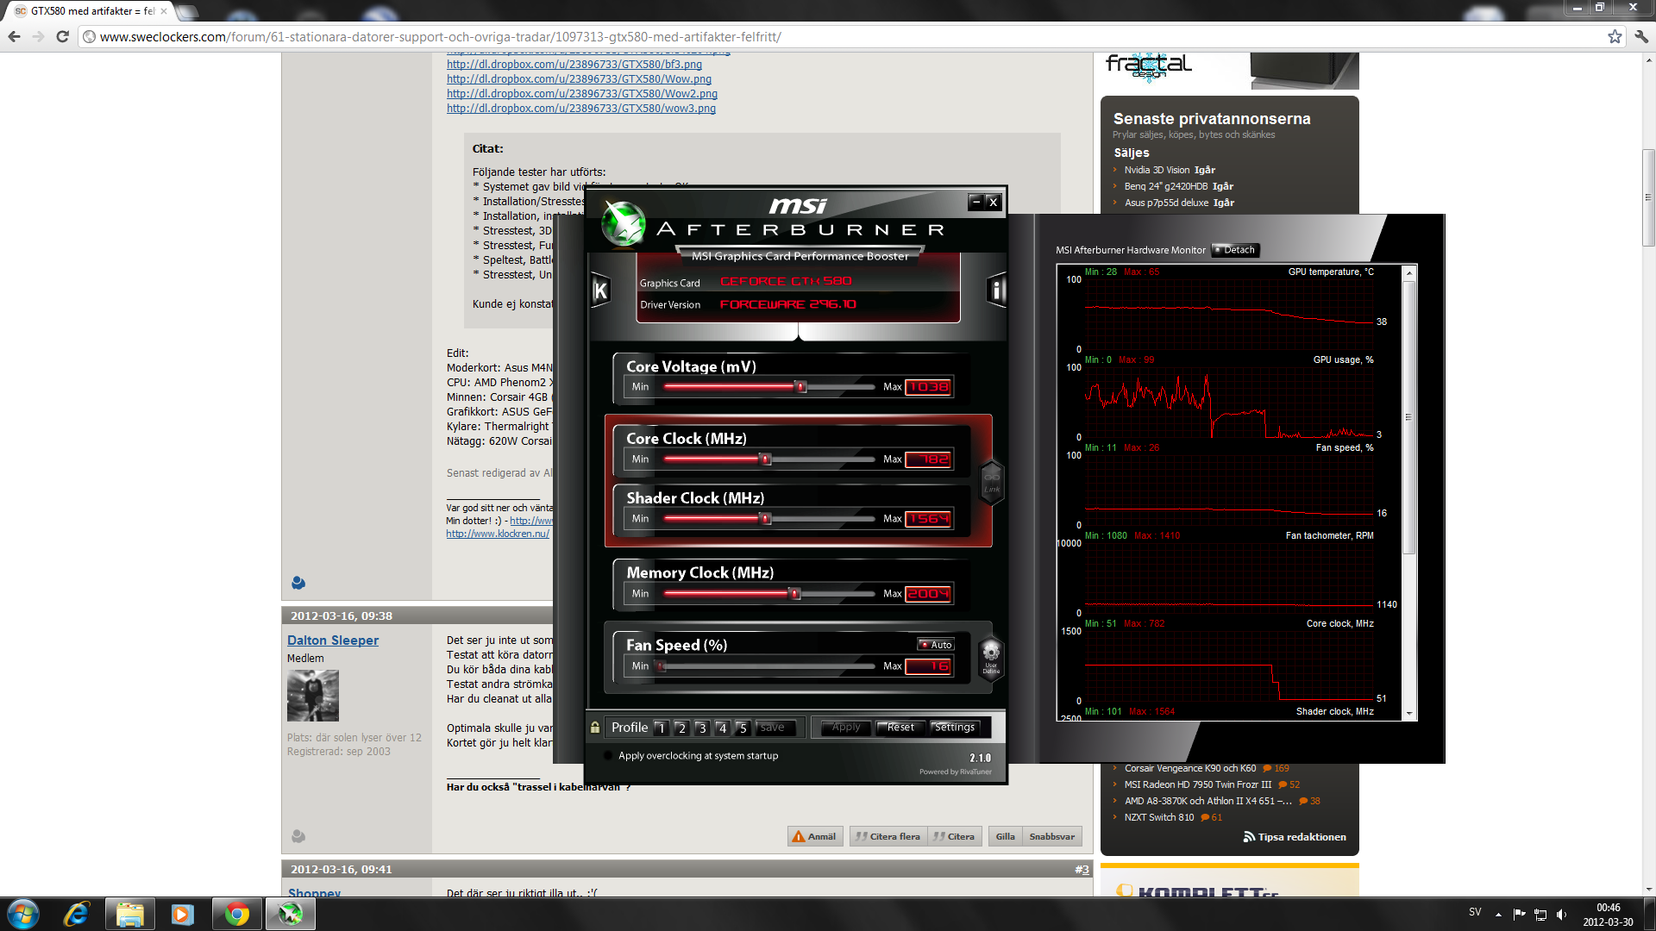Close the MSI Afterburner skin window

(994, 202)
